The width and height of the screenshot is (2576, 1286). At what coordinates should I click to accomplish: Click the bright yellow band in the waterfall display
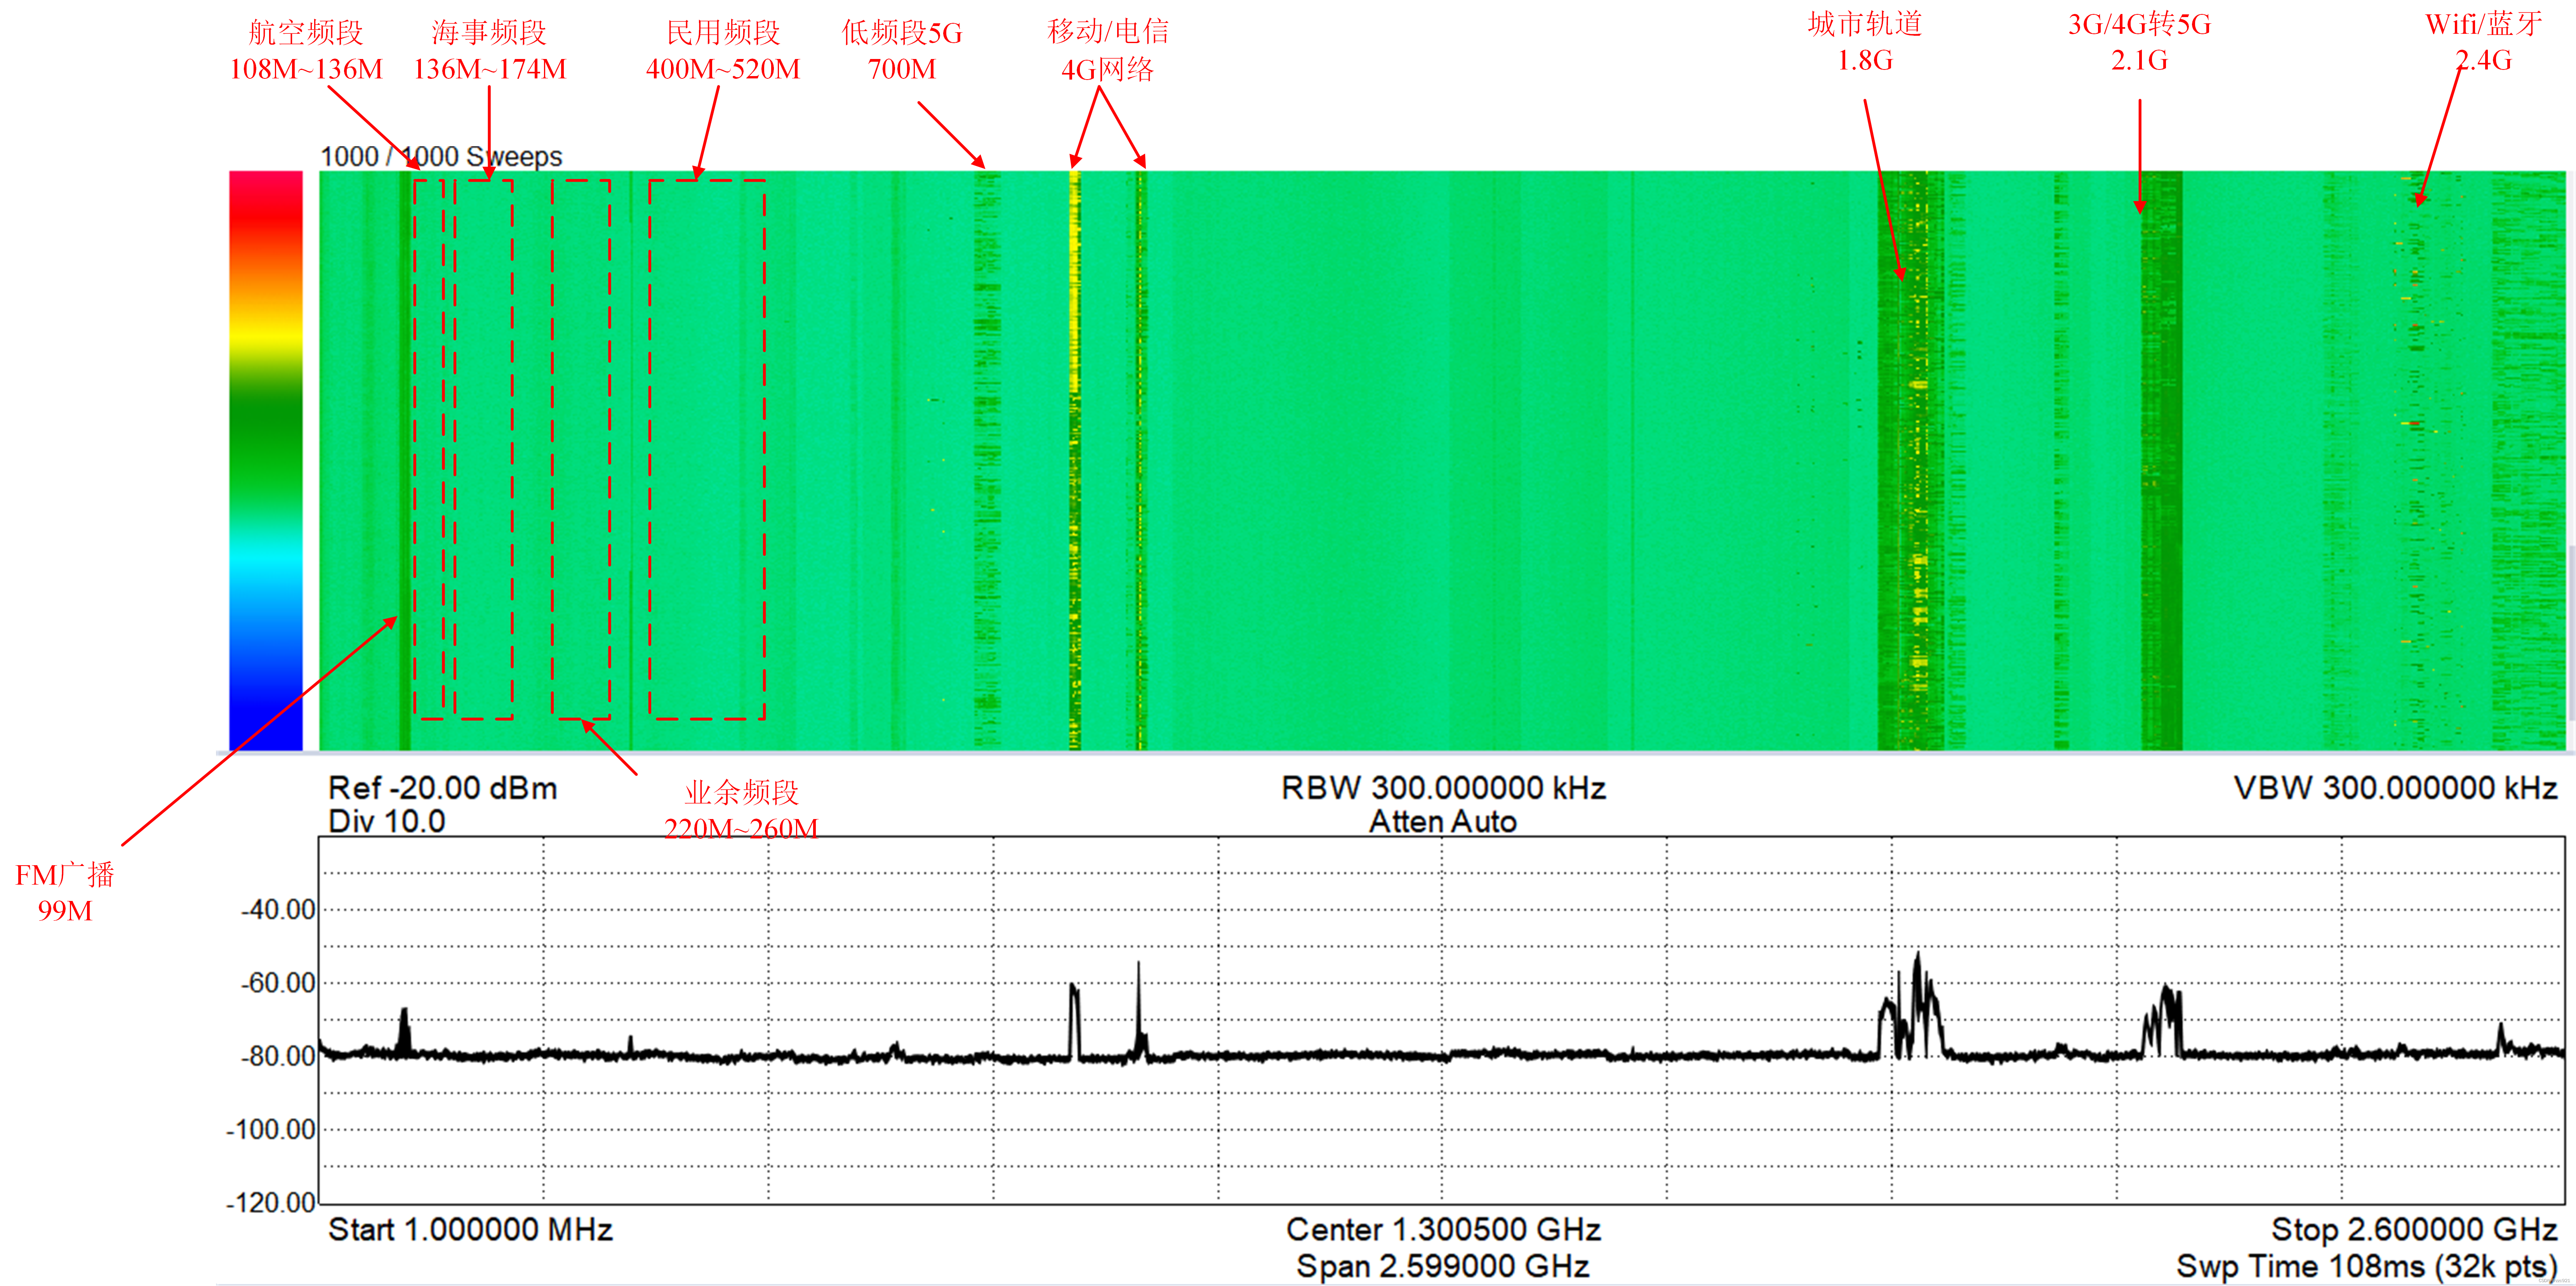point(1075,460)
